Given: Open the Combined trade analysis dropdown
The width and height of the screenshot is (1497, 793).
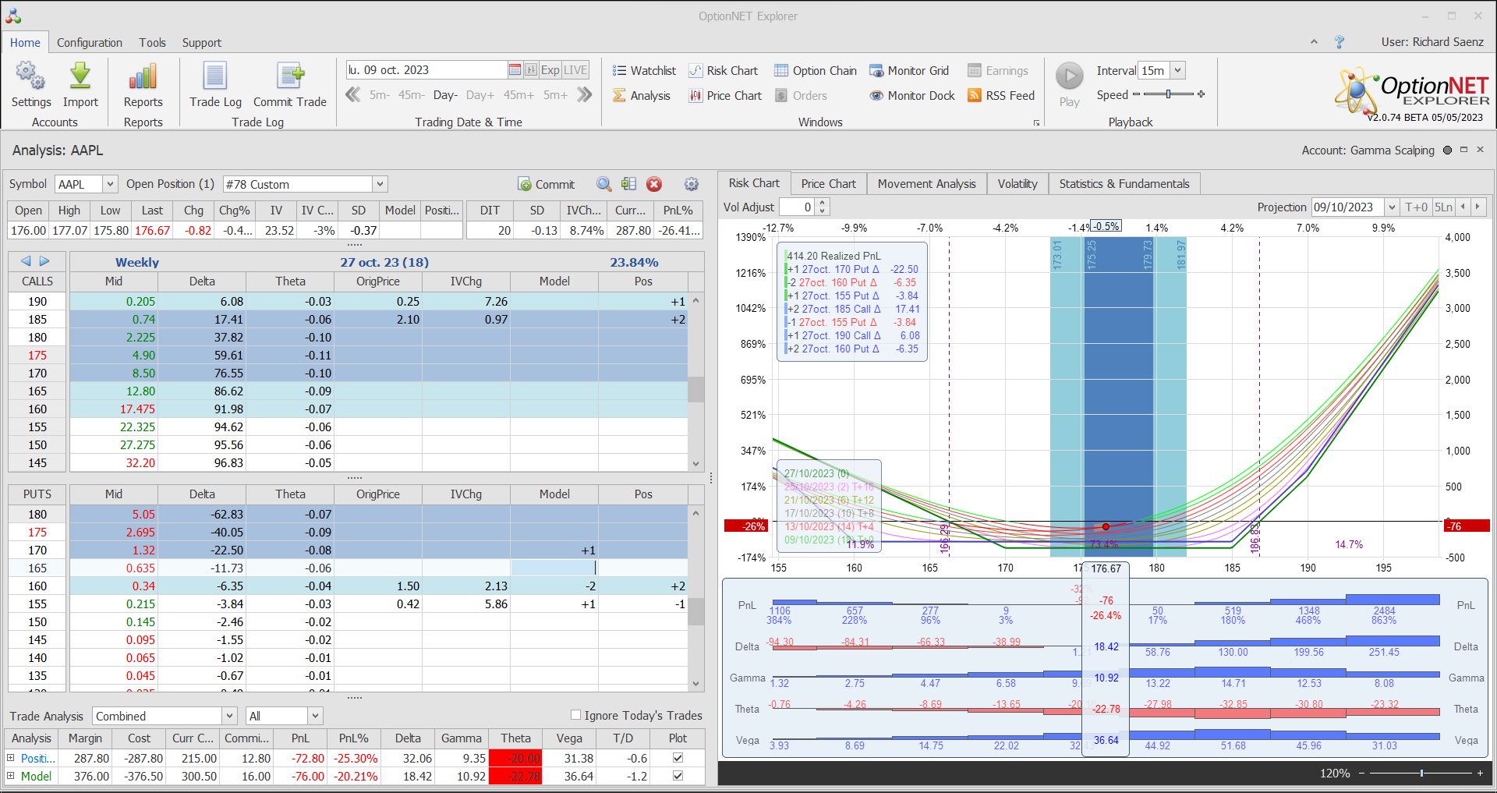Looking at the screenshot, I should point(229,716).
